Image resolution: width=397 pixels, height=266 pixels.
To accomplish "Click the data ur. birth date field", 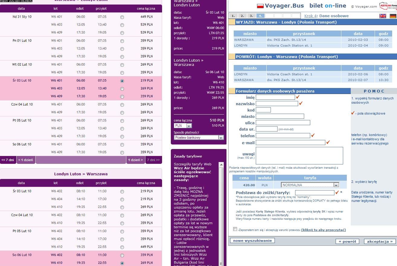I will 267,129.
